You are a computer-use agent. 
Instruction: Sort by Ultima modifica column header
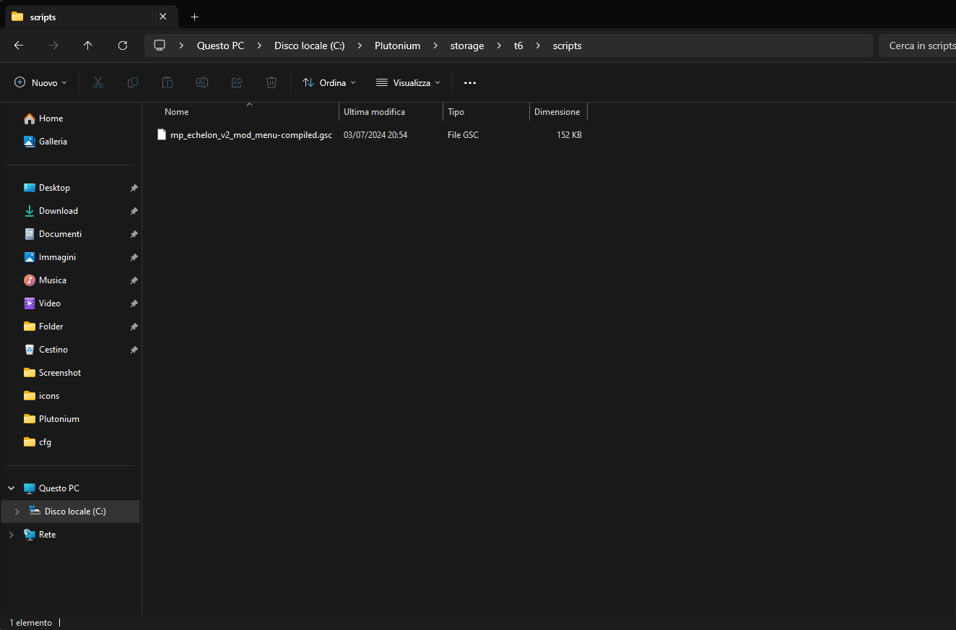391,112
